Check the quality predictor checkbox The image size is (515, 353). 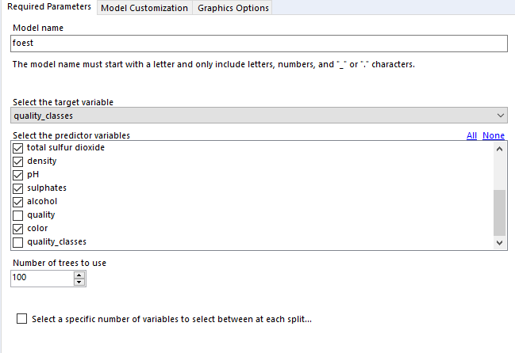[17, 215]
